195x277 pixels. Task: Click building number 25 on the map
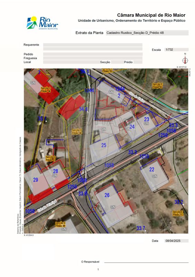click(x=104, y=145)
